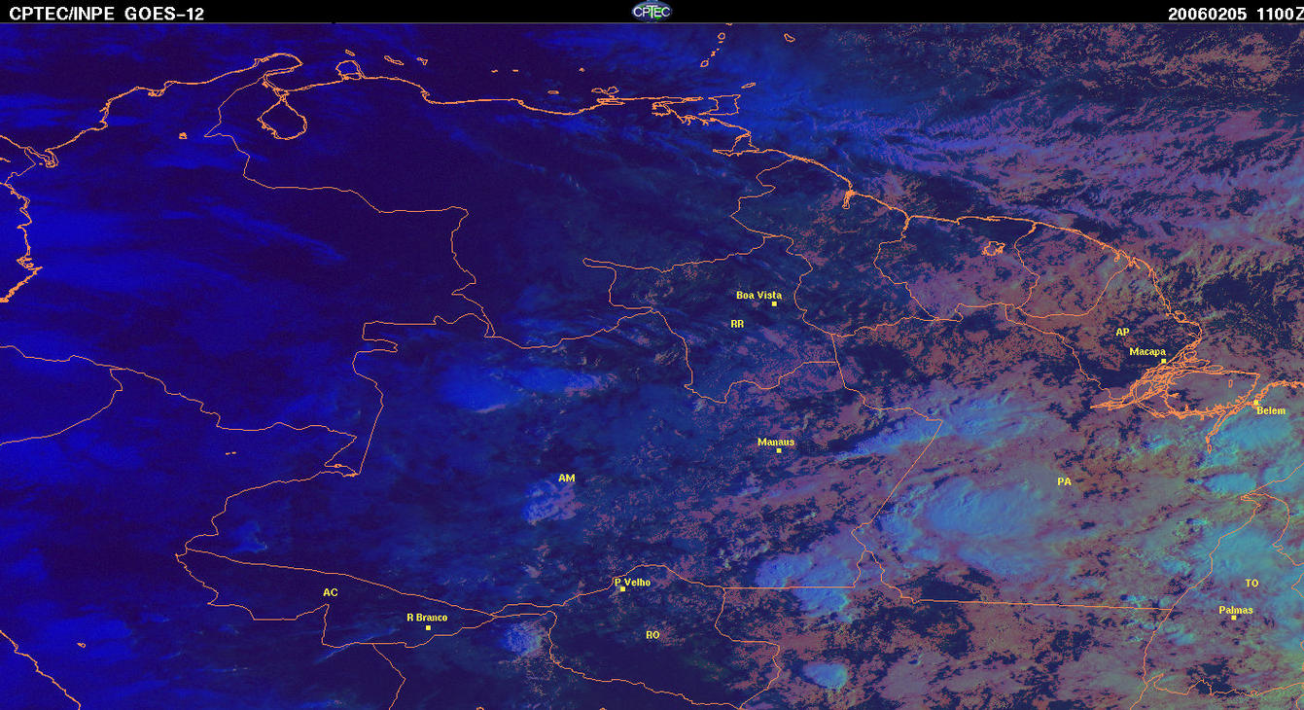Select the CPTEC/INPE GOES-12 title text
Screen dimensions: 1304x710
pos(107,13)
